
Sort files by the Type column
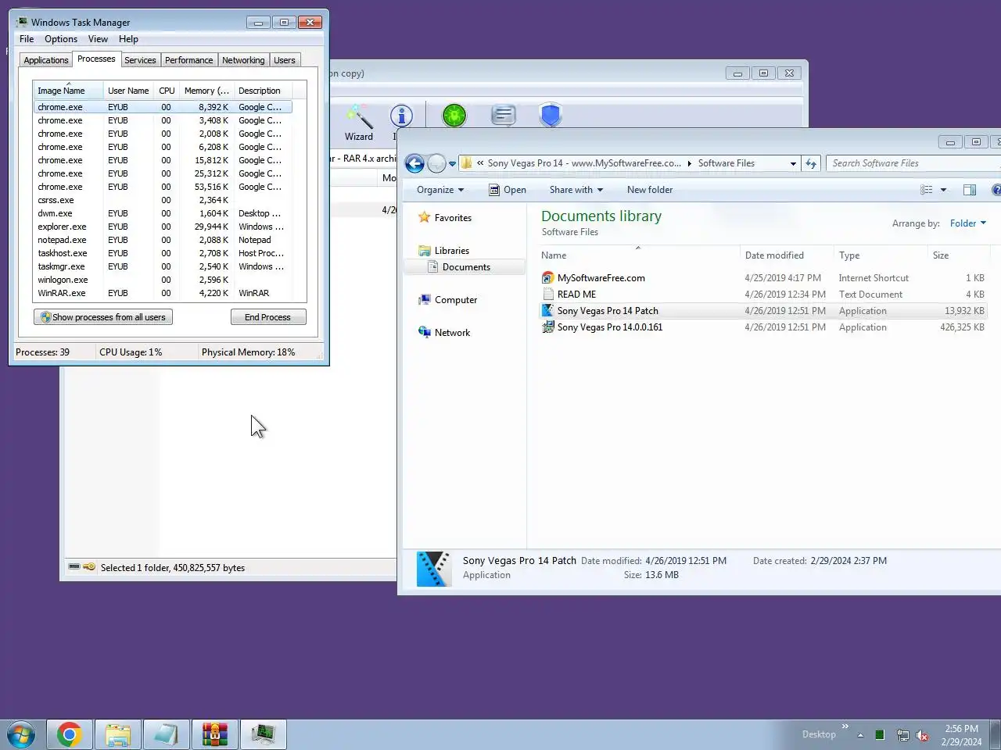click(881, 255)
